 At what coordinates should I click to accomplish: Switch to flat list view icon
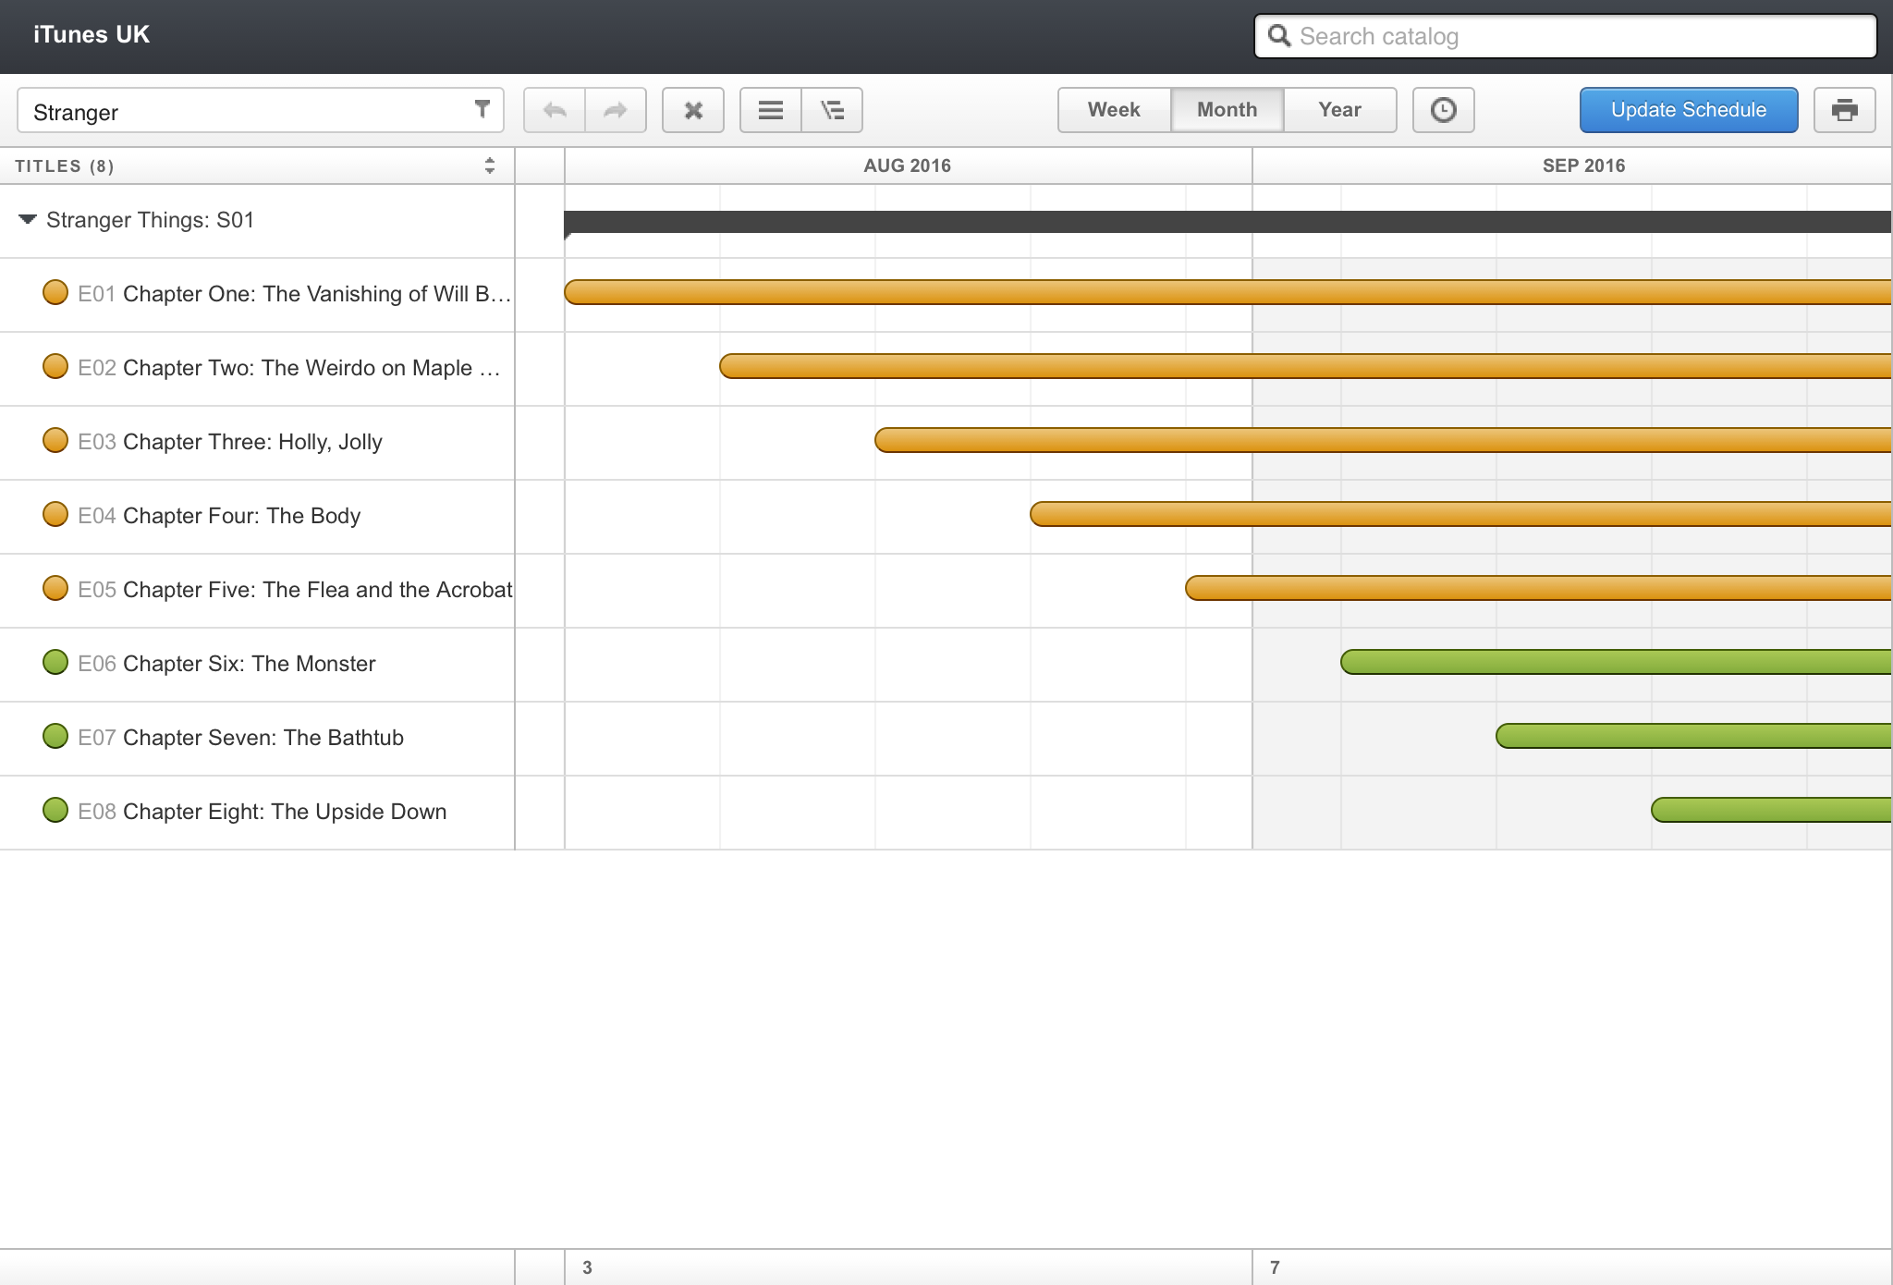tap(771, 111)
